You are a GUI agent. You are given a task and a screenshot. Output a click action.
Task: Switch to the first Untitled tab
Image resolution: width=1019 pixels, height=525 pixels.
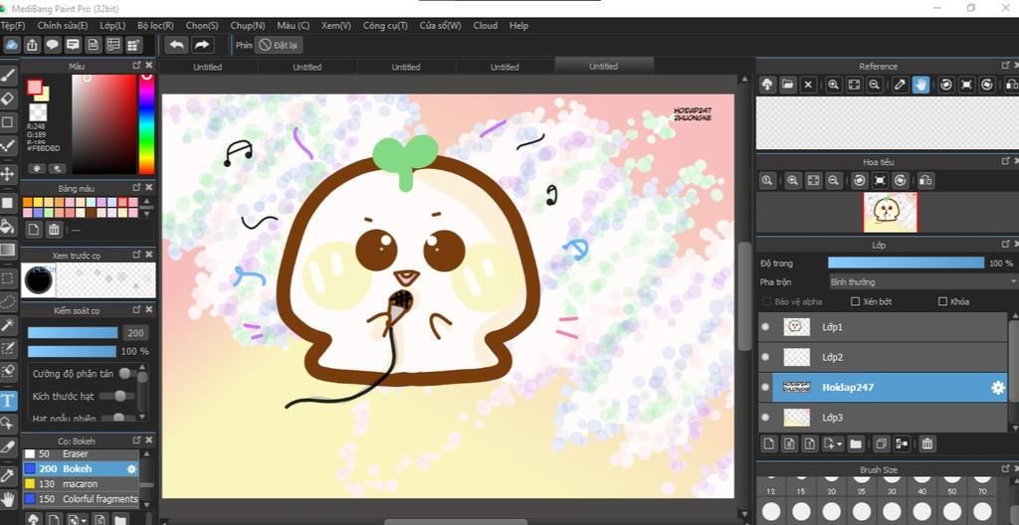pos(208,67)
